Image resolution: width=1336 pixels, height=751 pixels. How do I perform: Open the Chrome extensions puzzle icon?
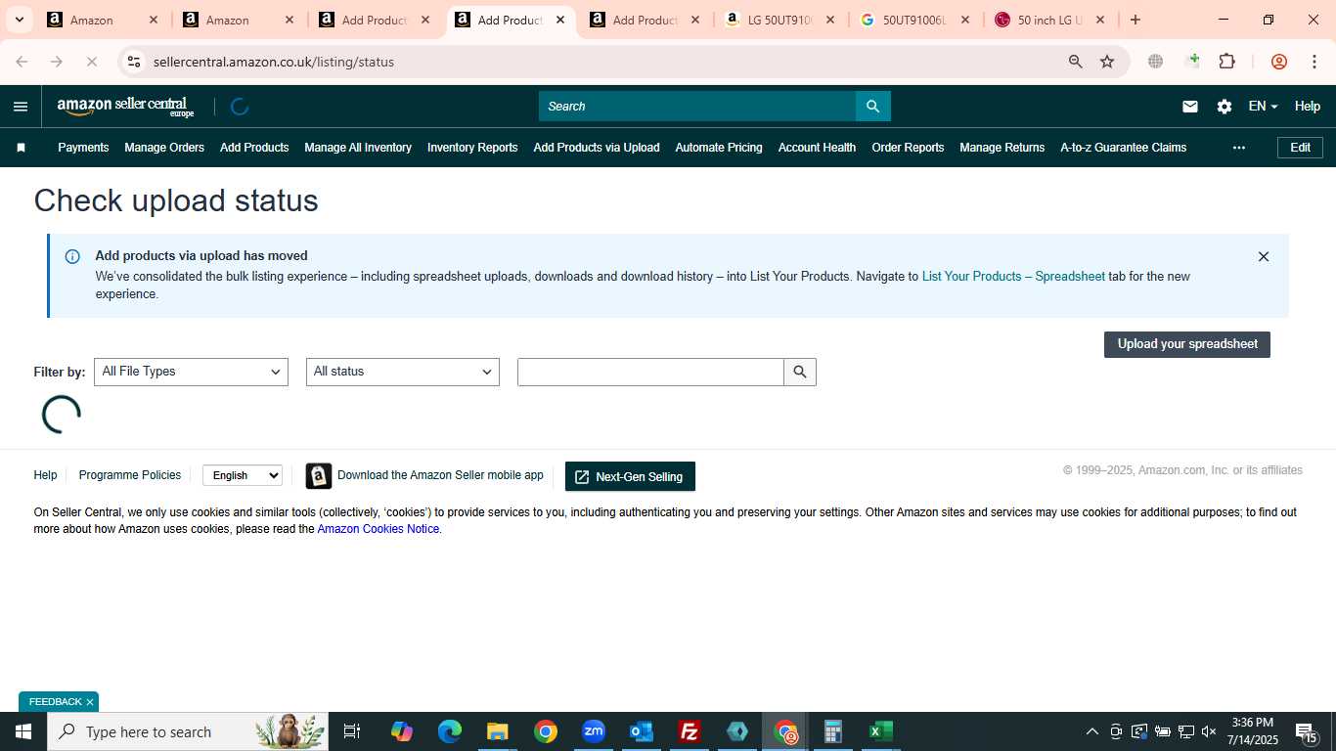coord(1226,62)
